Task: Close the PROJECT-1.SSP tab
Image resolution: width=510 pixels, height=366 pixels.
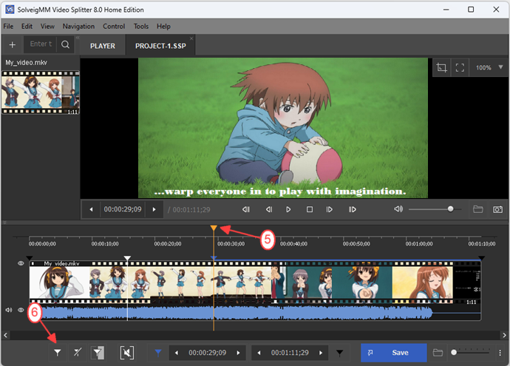Action: [x=191, y=38]
